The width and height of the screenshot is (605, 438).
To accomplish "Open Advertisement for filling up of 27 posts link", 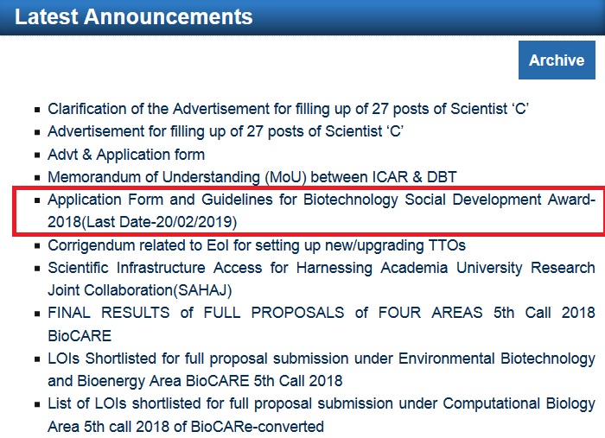I will pos(226,131).
